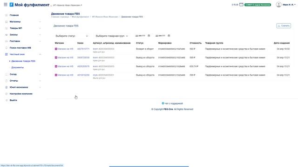
Task: Click the green tariff badge in header
Action: 257,5
